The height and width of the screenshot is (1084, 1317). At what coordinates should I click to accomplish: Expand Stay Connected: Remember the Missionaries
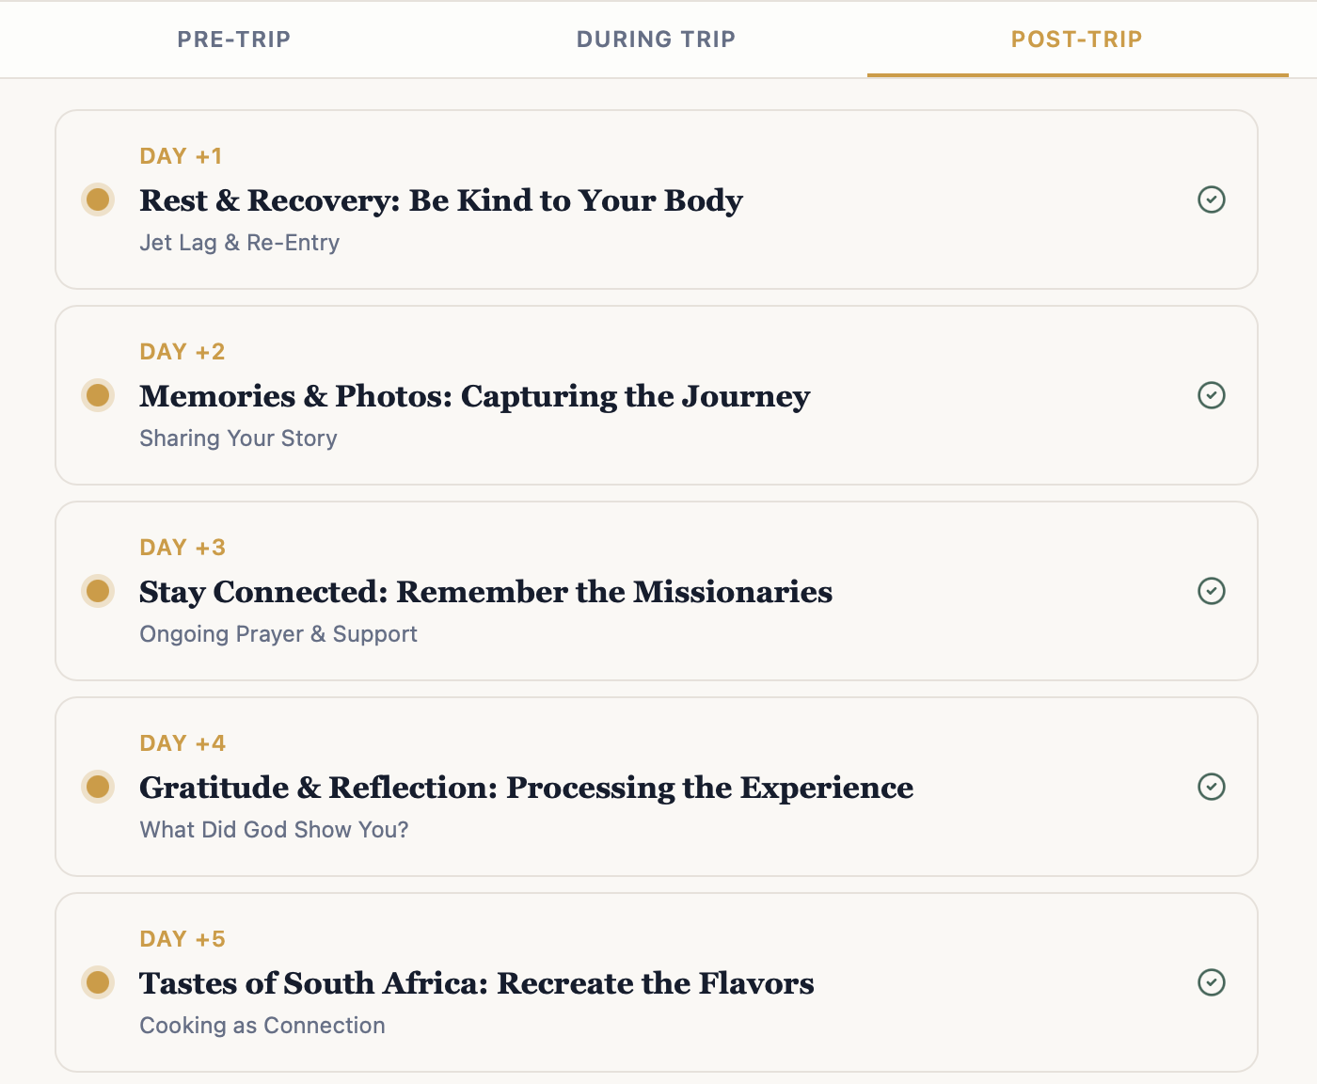click(485, 592)
